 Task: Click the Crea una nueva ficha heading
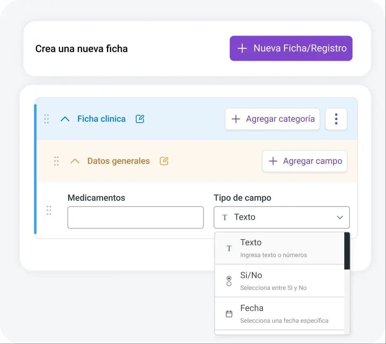(x=81, y=48)
